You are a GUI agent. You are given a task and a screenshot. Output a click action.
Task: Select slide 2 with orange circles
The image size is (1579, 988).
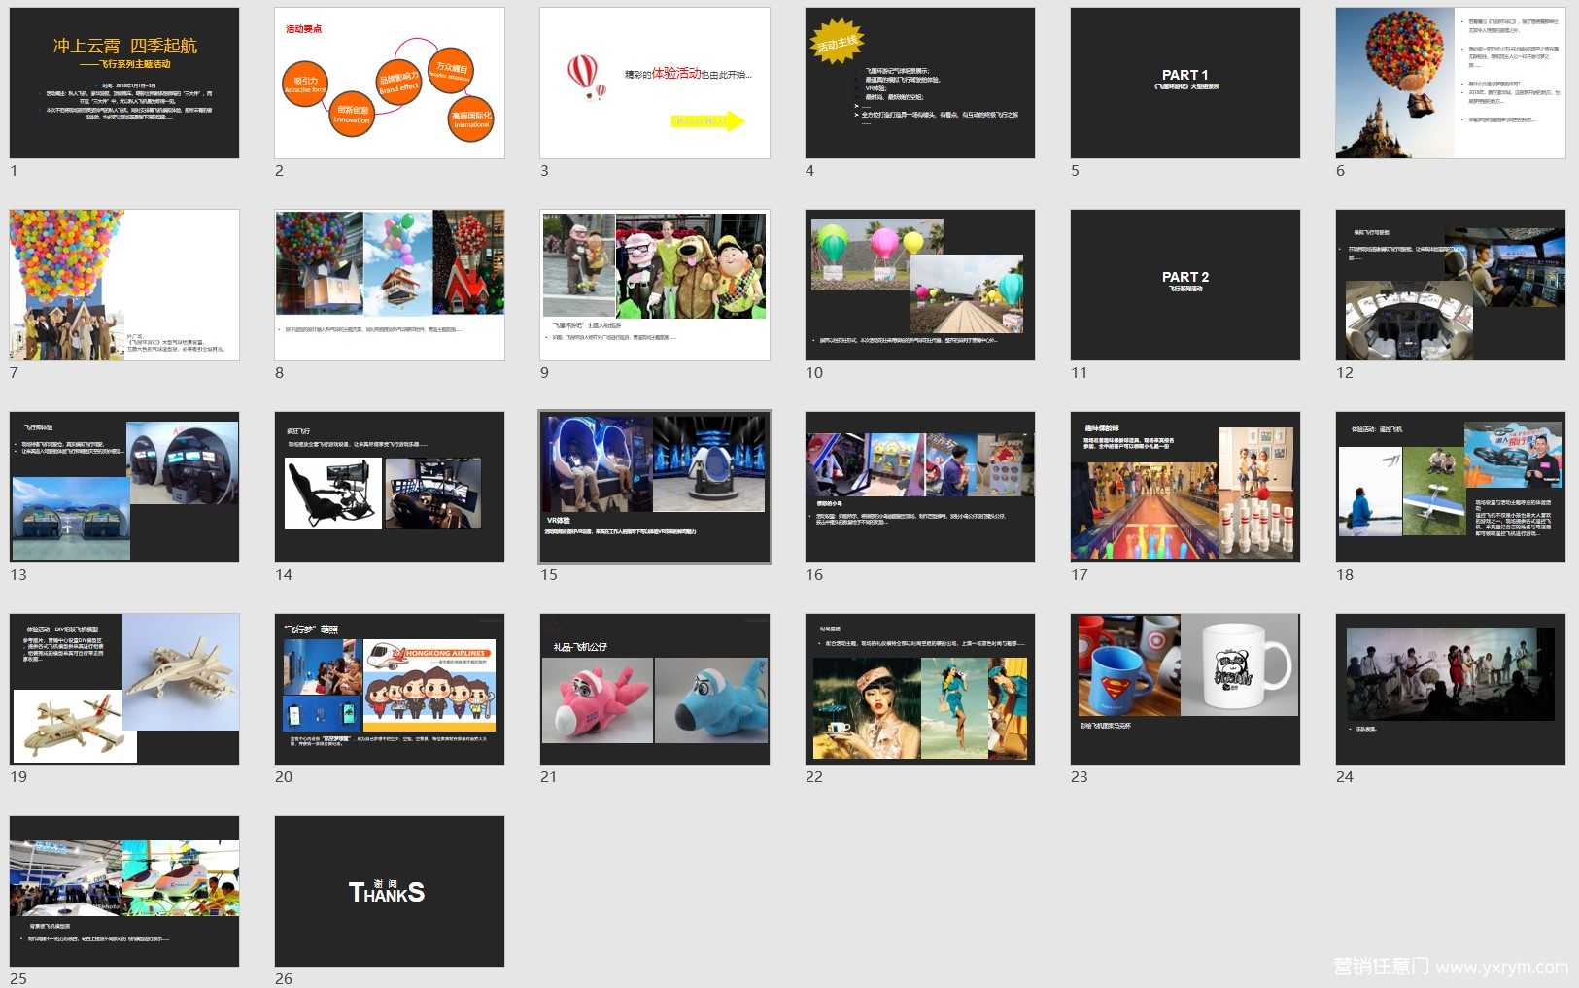click(390, 83)
